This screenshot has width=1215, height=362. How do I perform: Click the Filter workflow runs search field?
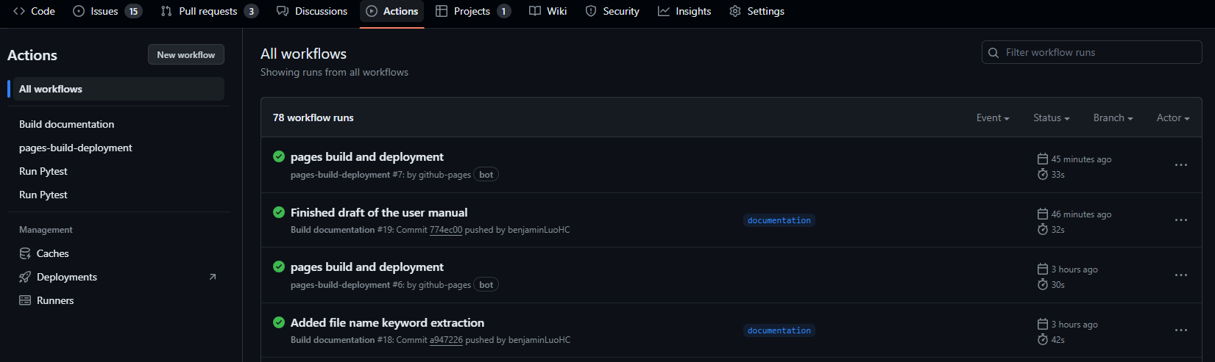pyautogui.click(x=1097, y=52)
